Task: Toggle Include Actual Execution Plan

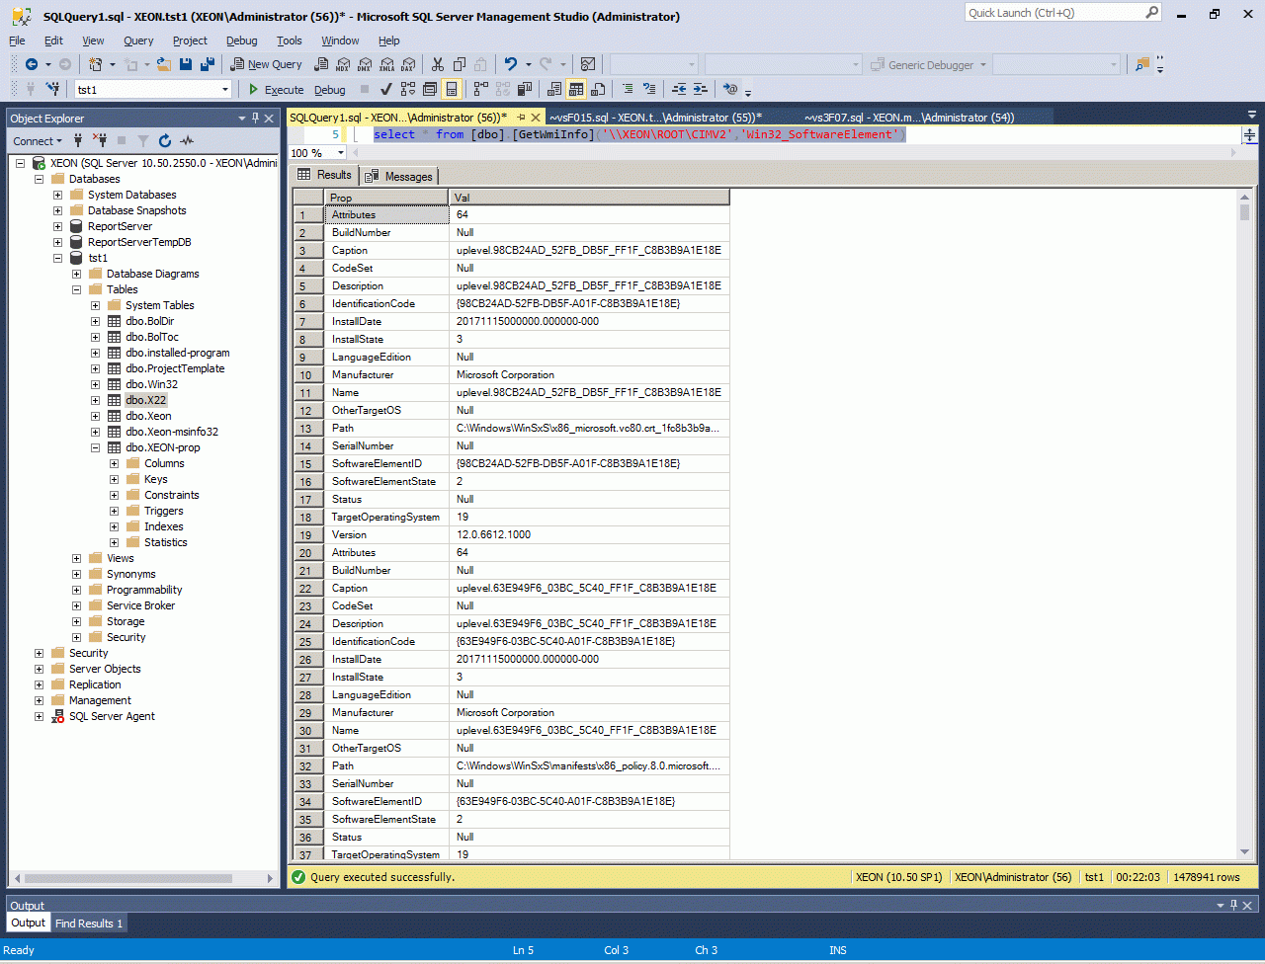Action: pos(481,90)
